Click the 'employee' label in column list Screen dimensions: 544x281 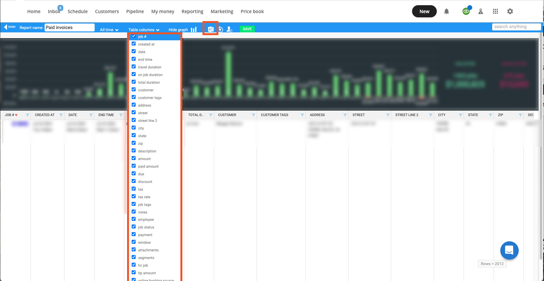coord(146,220)
